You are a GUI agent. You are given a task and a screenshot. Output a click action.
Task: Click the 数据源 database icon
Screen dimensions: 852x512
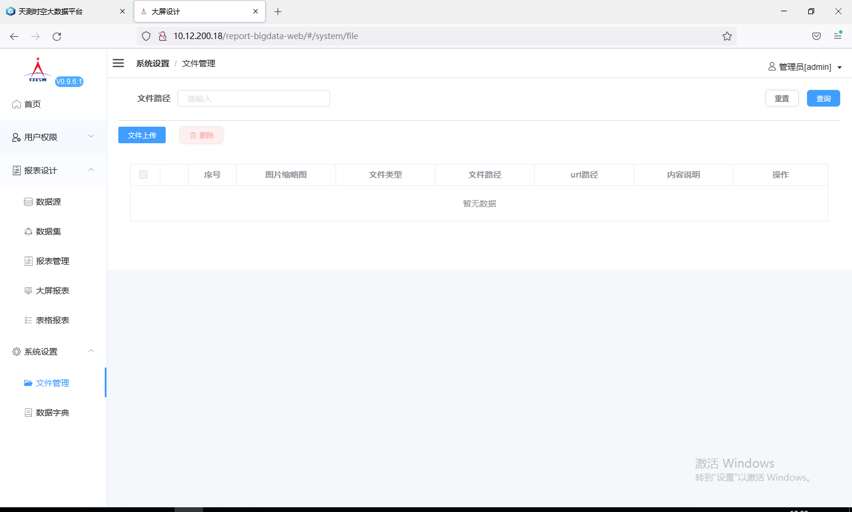tap(28, 202)
